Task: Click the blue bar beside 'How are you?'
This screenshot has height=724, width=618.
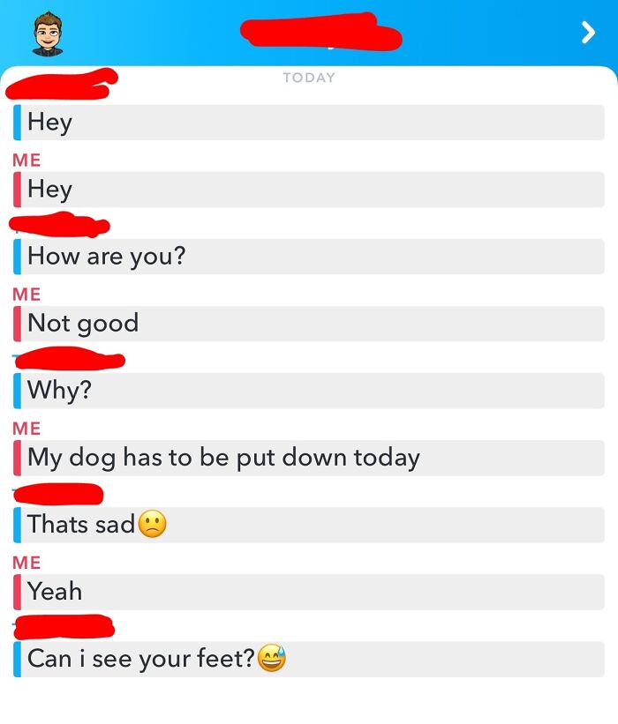Action: pyautogui.click(x=17, y=257)
